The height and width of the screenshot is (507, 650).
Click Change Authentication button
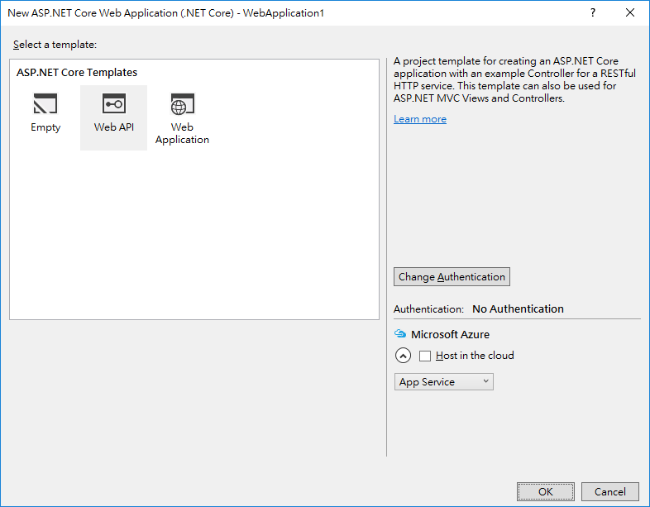(452, 276)
